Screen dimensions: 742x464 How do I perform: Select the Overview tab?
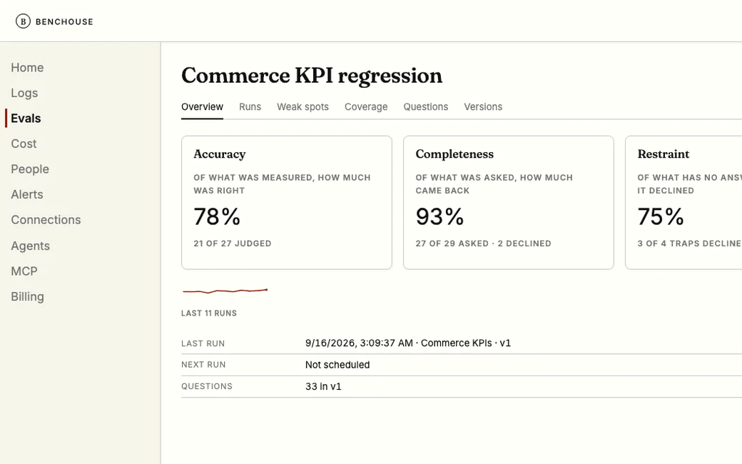(x=202, y=107)
